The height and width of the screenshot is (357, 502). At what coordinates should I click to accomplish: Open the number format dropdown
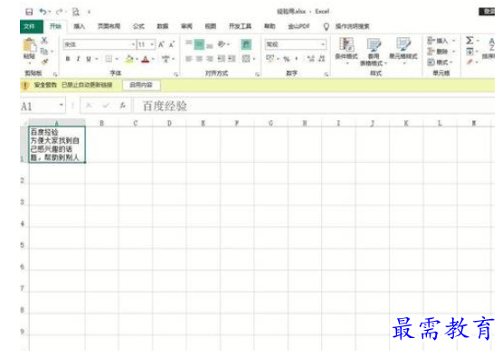point(323,44)
